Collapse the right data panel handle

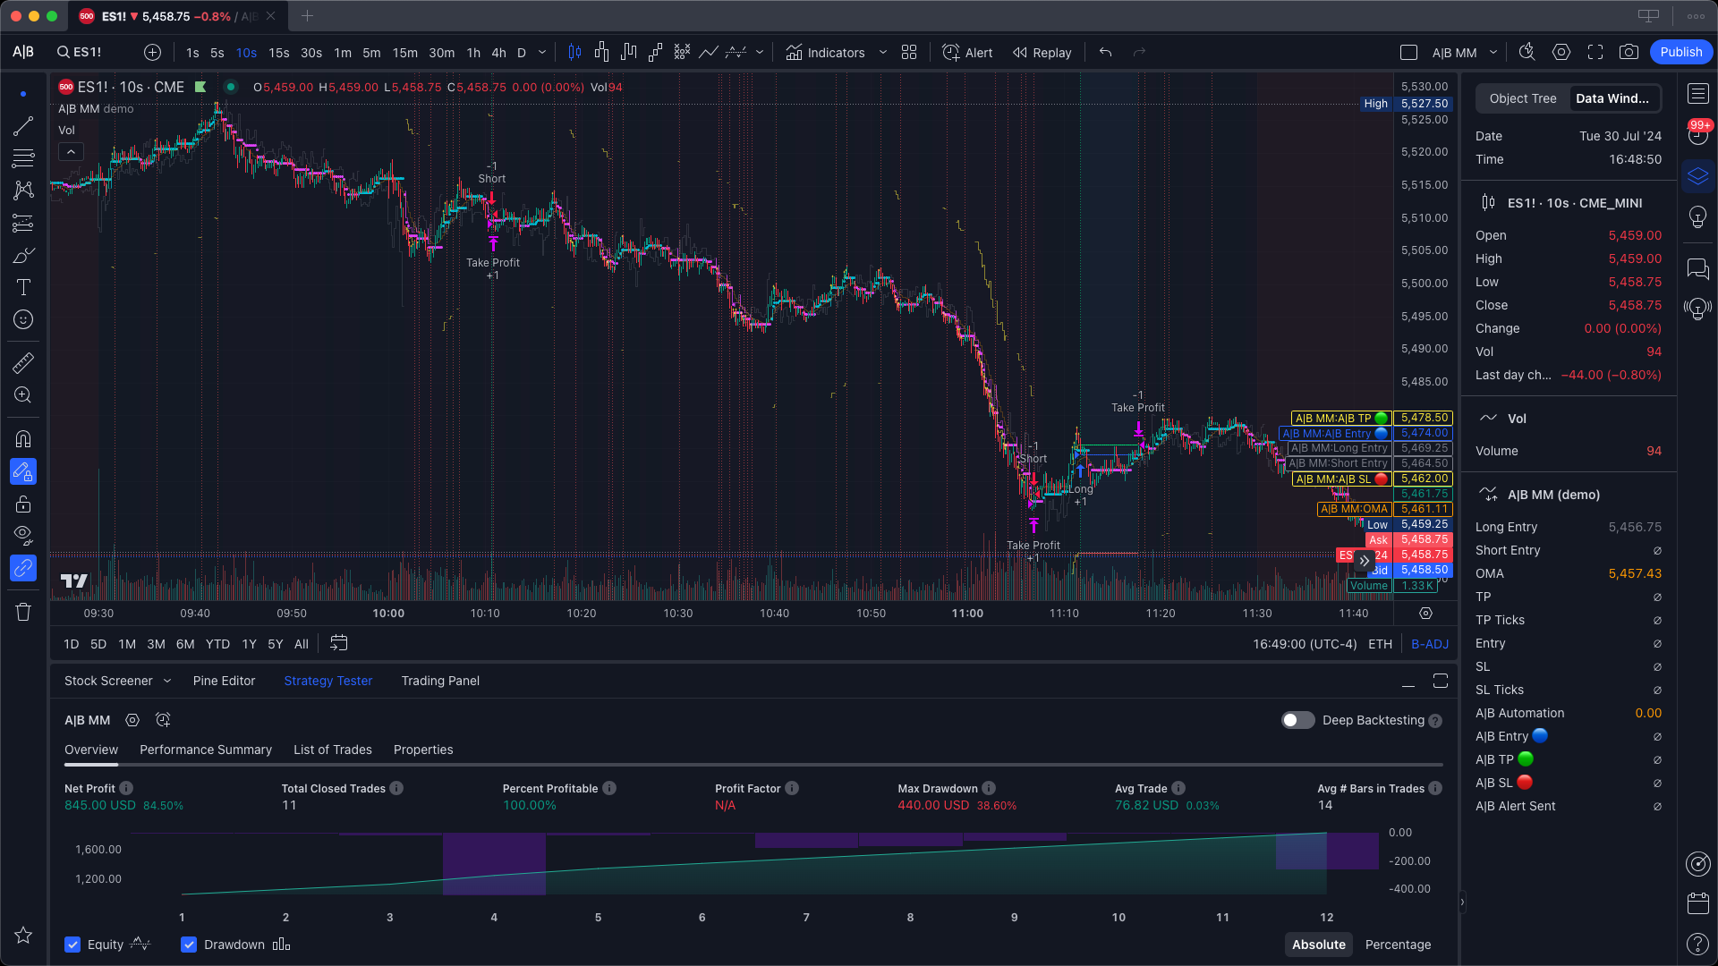click(x=1462, y=902)
